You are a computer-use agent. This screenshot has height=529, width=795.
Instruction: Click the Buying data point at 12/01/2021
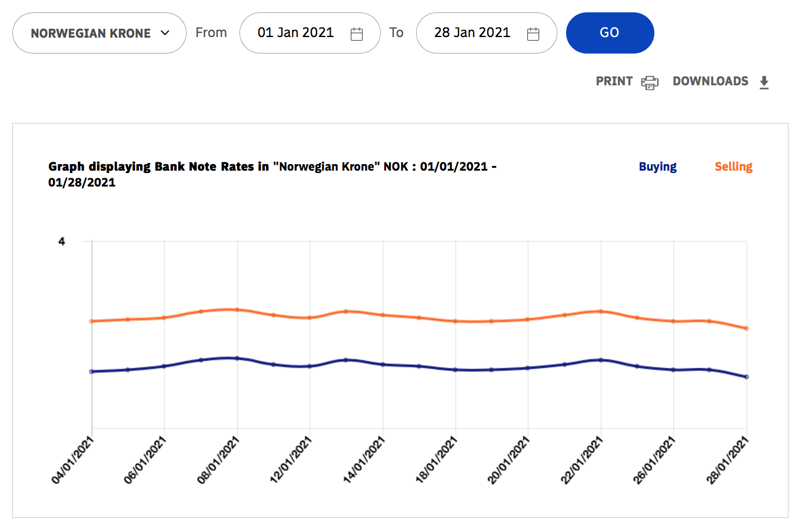click(310, 366)
